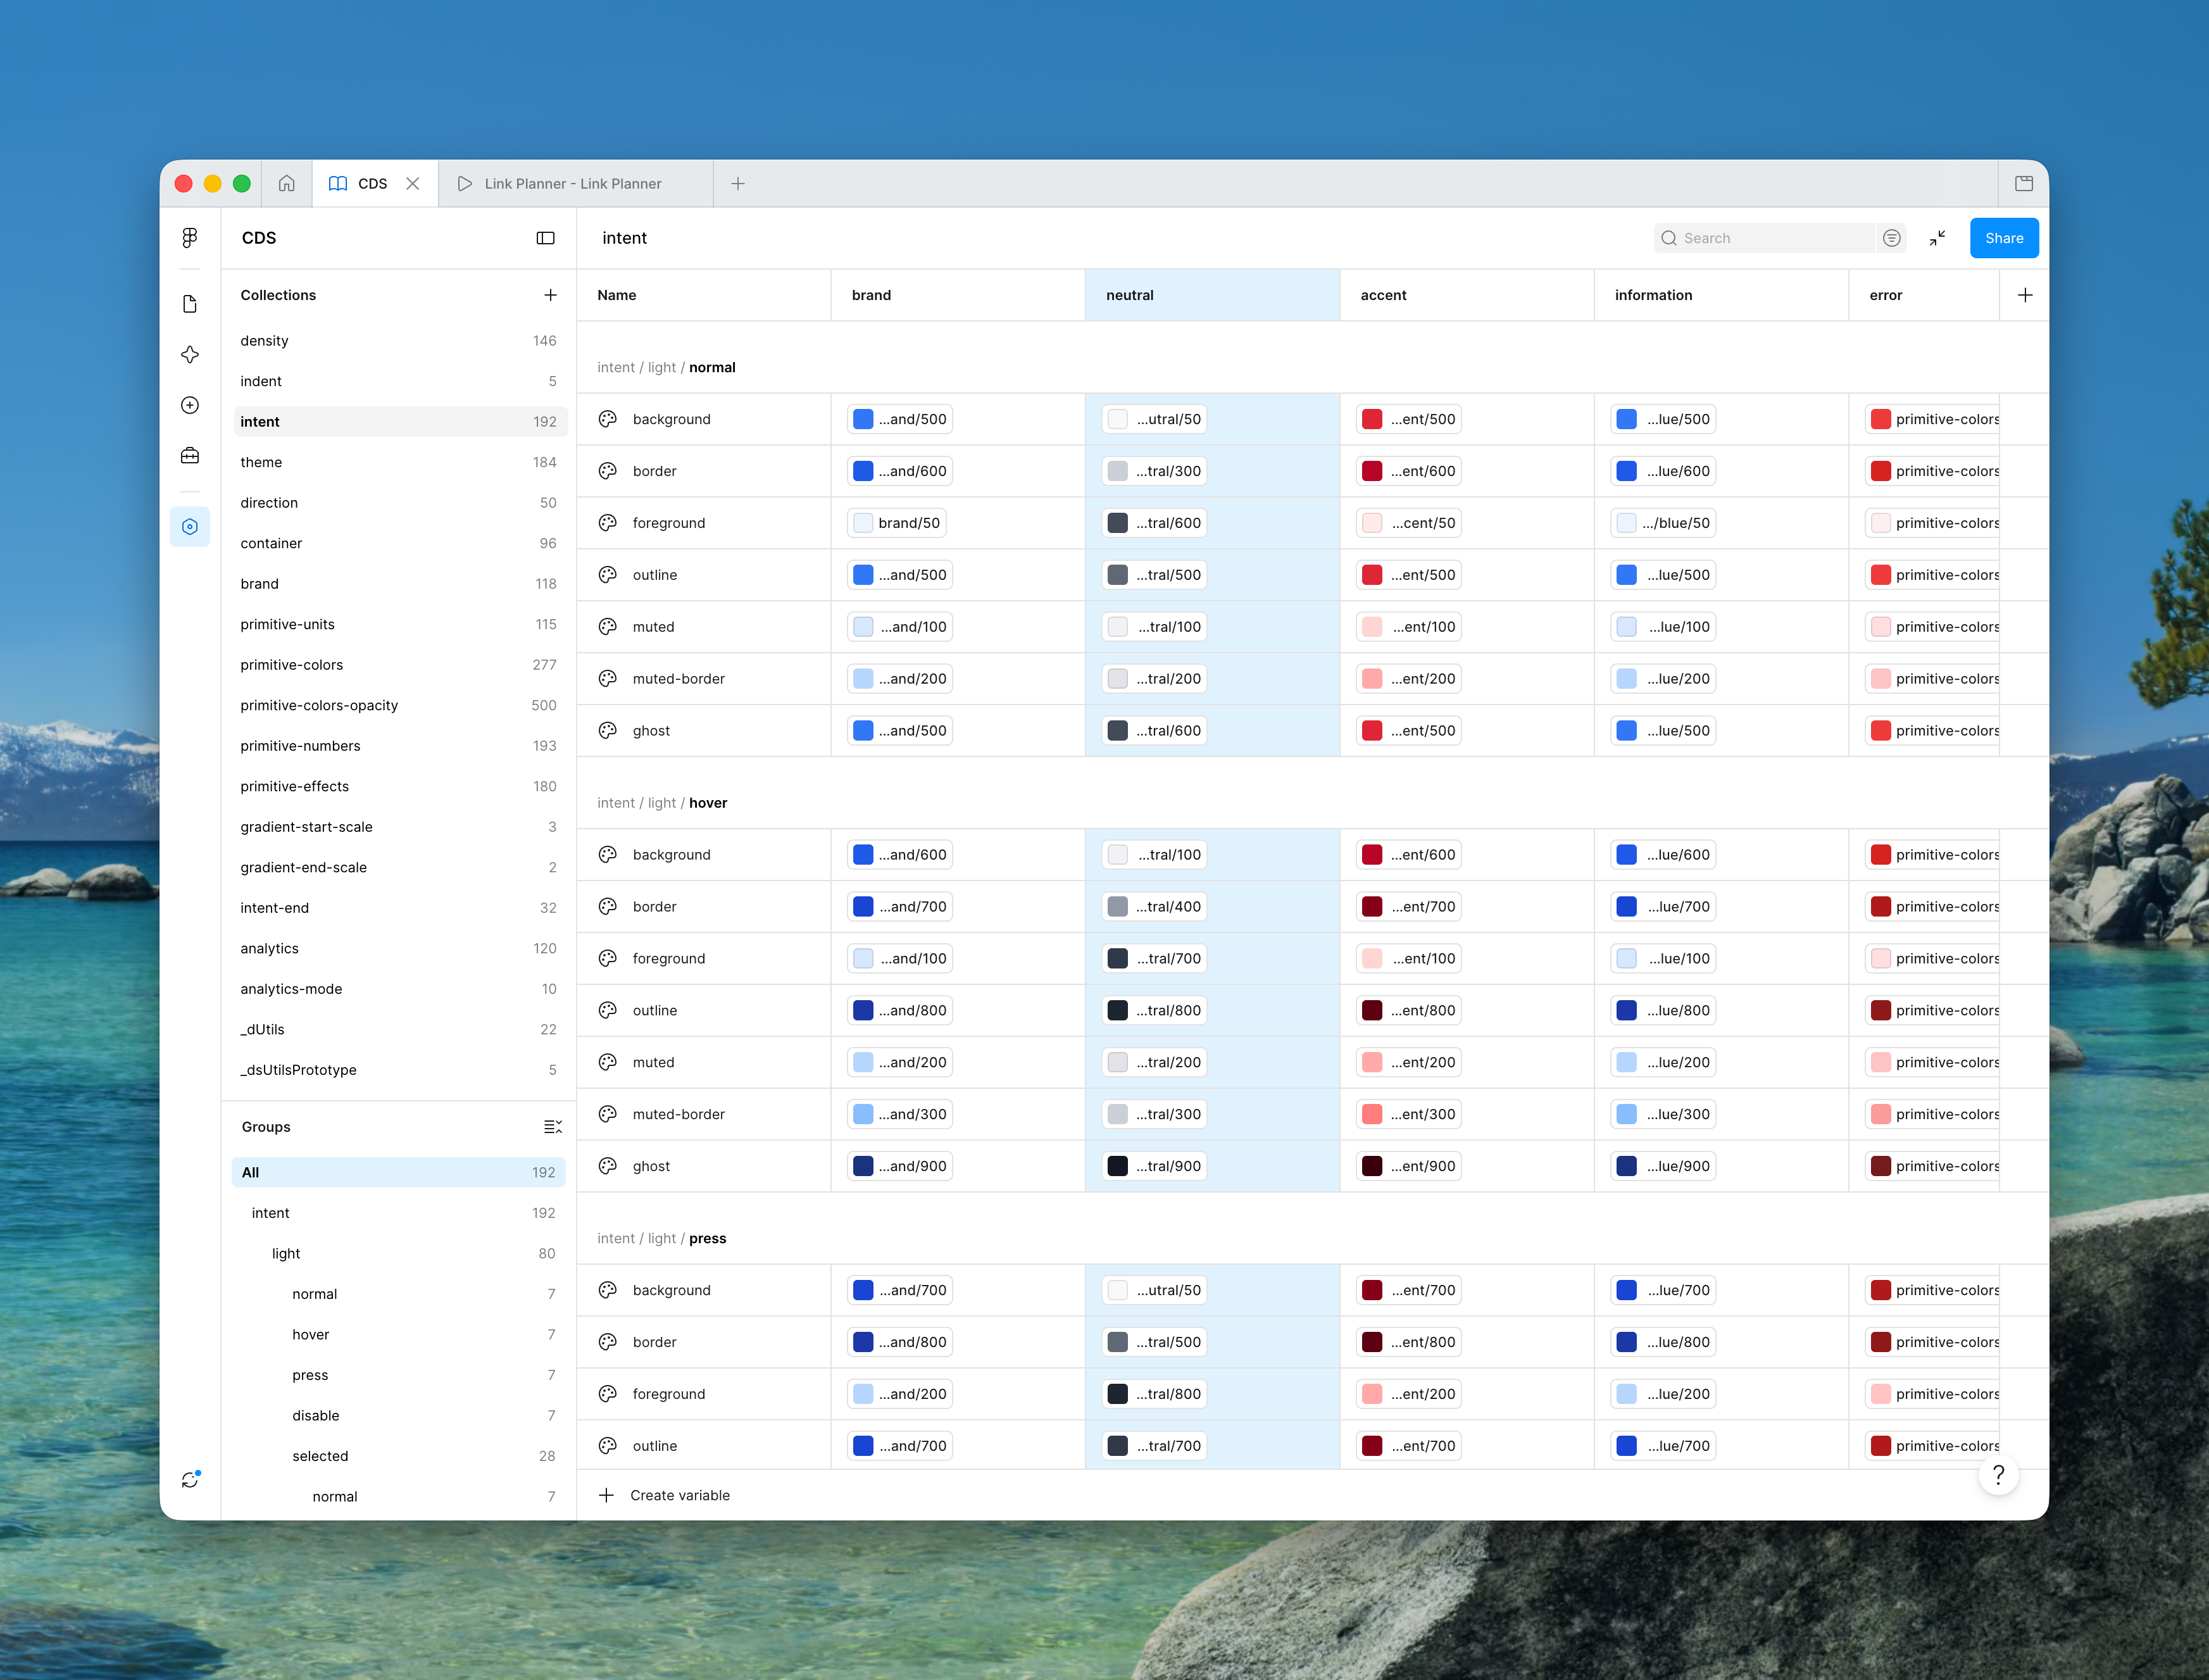Add a new mode column plus icon

2024,295
